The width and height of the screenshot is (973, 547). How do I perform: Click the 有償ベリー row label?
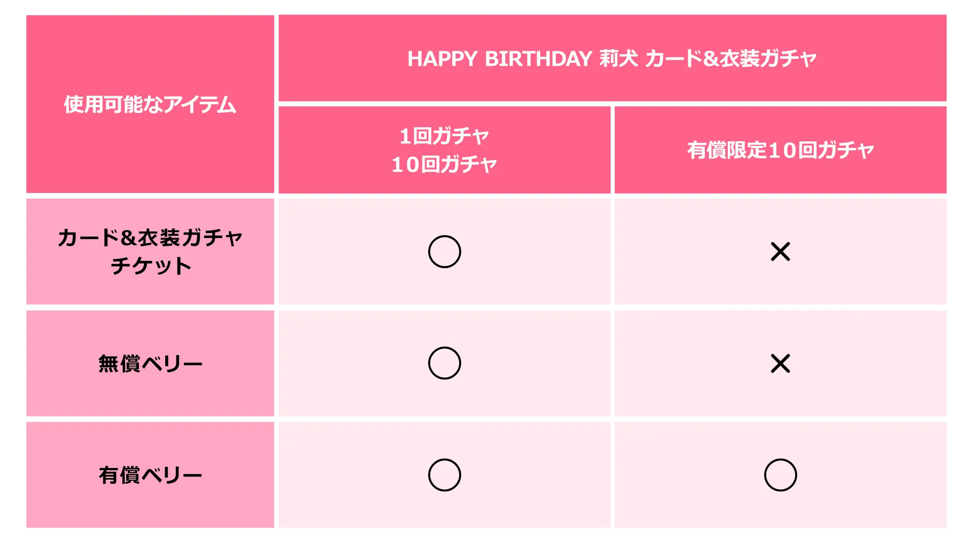[x=150, y=475]
